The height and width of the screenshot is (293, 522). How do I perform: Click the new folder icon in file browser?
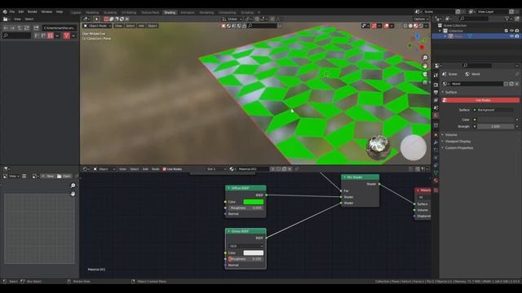click(36, 28)
